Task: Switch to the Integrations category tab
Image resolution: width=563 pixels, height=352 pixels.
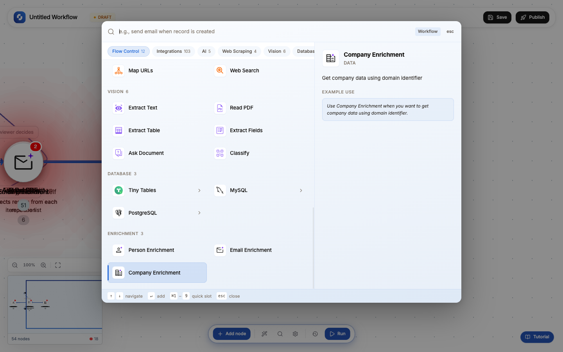Action: pyautogui.click(x=174, y=51)
